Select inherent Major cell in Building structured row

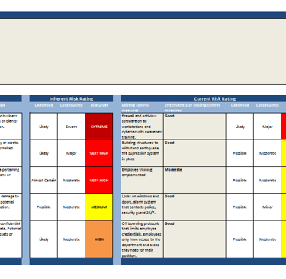point(72,153)
